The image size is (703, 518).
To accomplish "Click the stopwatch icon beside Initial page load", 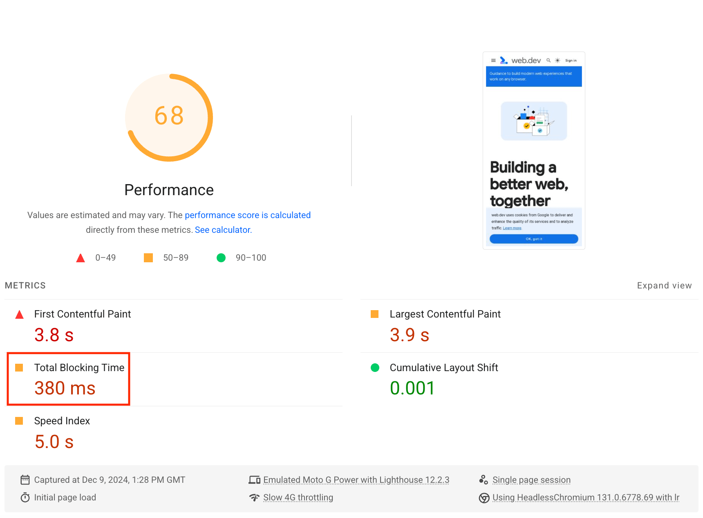I will coord(25,497).
